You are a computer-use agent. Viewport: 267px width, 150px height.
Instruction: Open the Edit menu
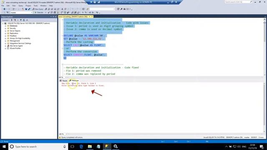(8, 5)
